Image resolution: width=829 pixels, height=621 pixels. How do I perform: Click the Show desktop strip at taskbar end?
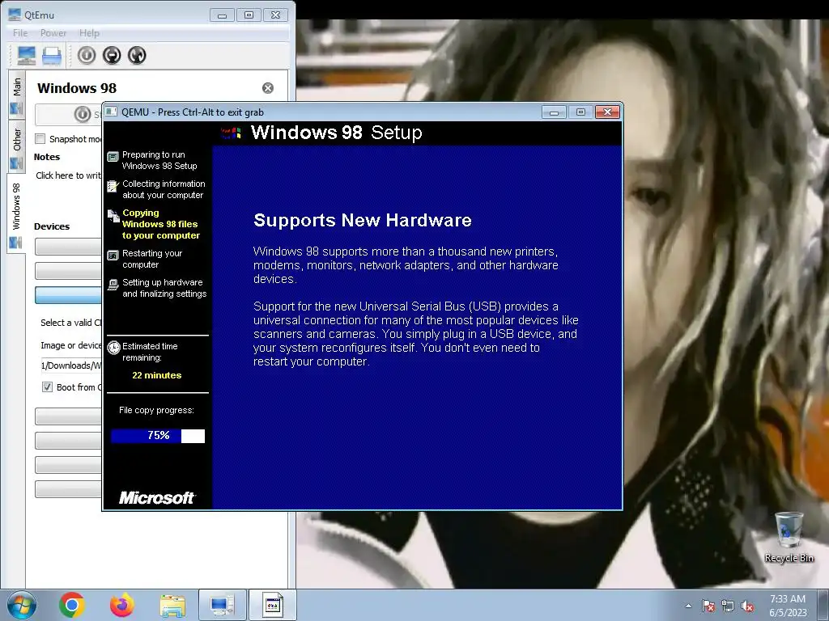click(823, 605)
